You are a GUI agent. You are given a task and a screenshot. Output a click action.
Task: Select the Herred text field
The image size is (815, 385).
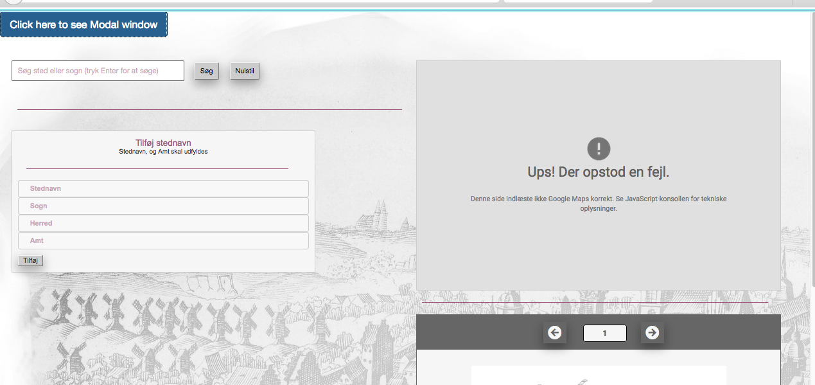[x=163, y=224]
